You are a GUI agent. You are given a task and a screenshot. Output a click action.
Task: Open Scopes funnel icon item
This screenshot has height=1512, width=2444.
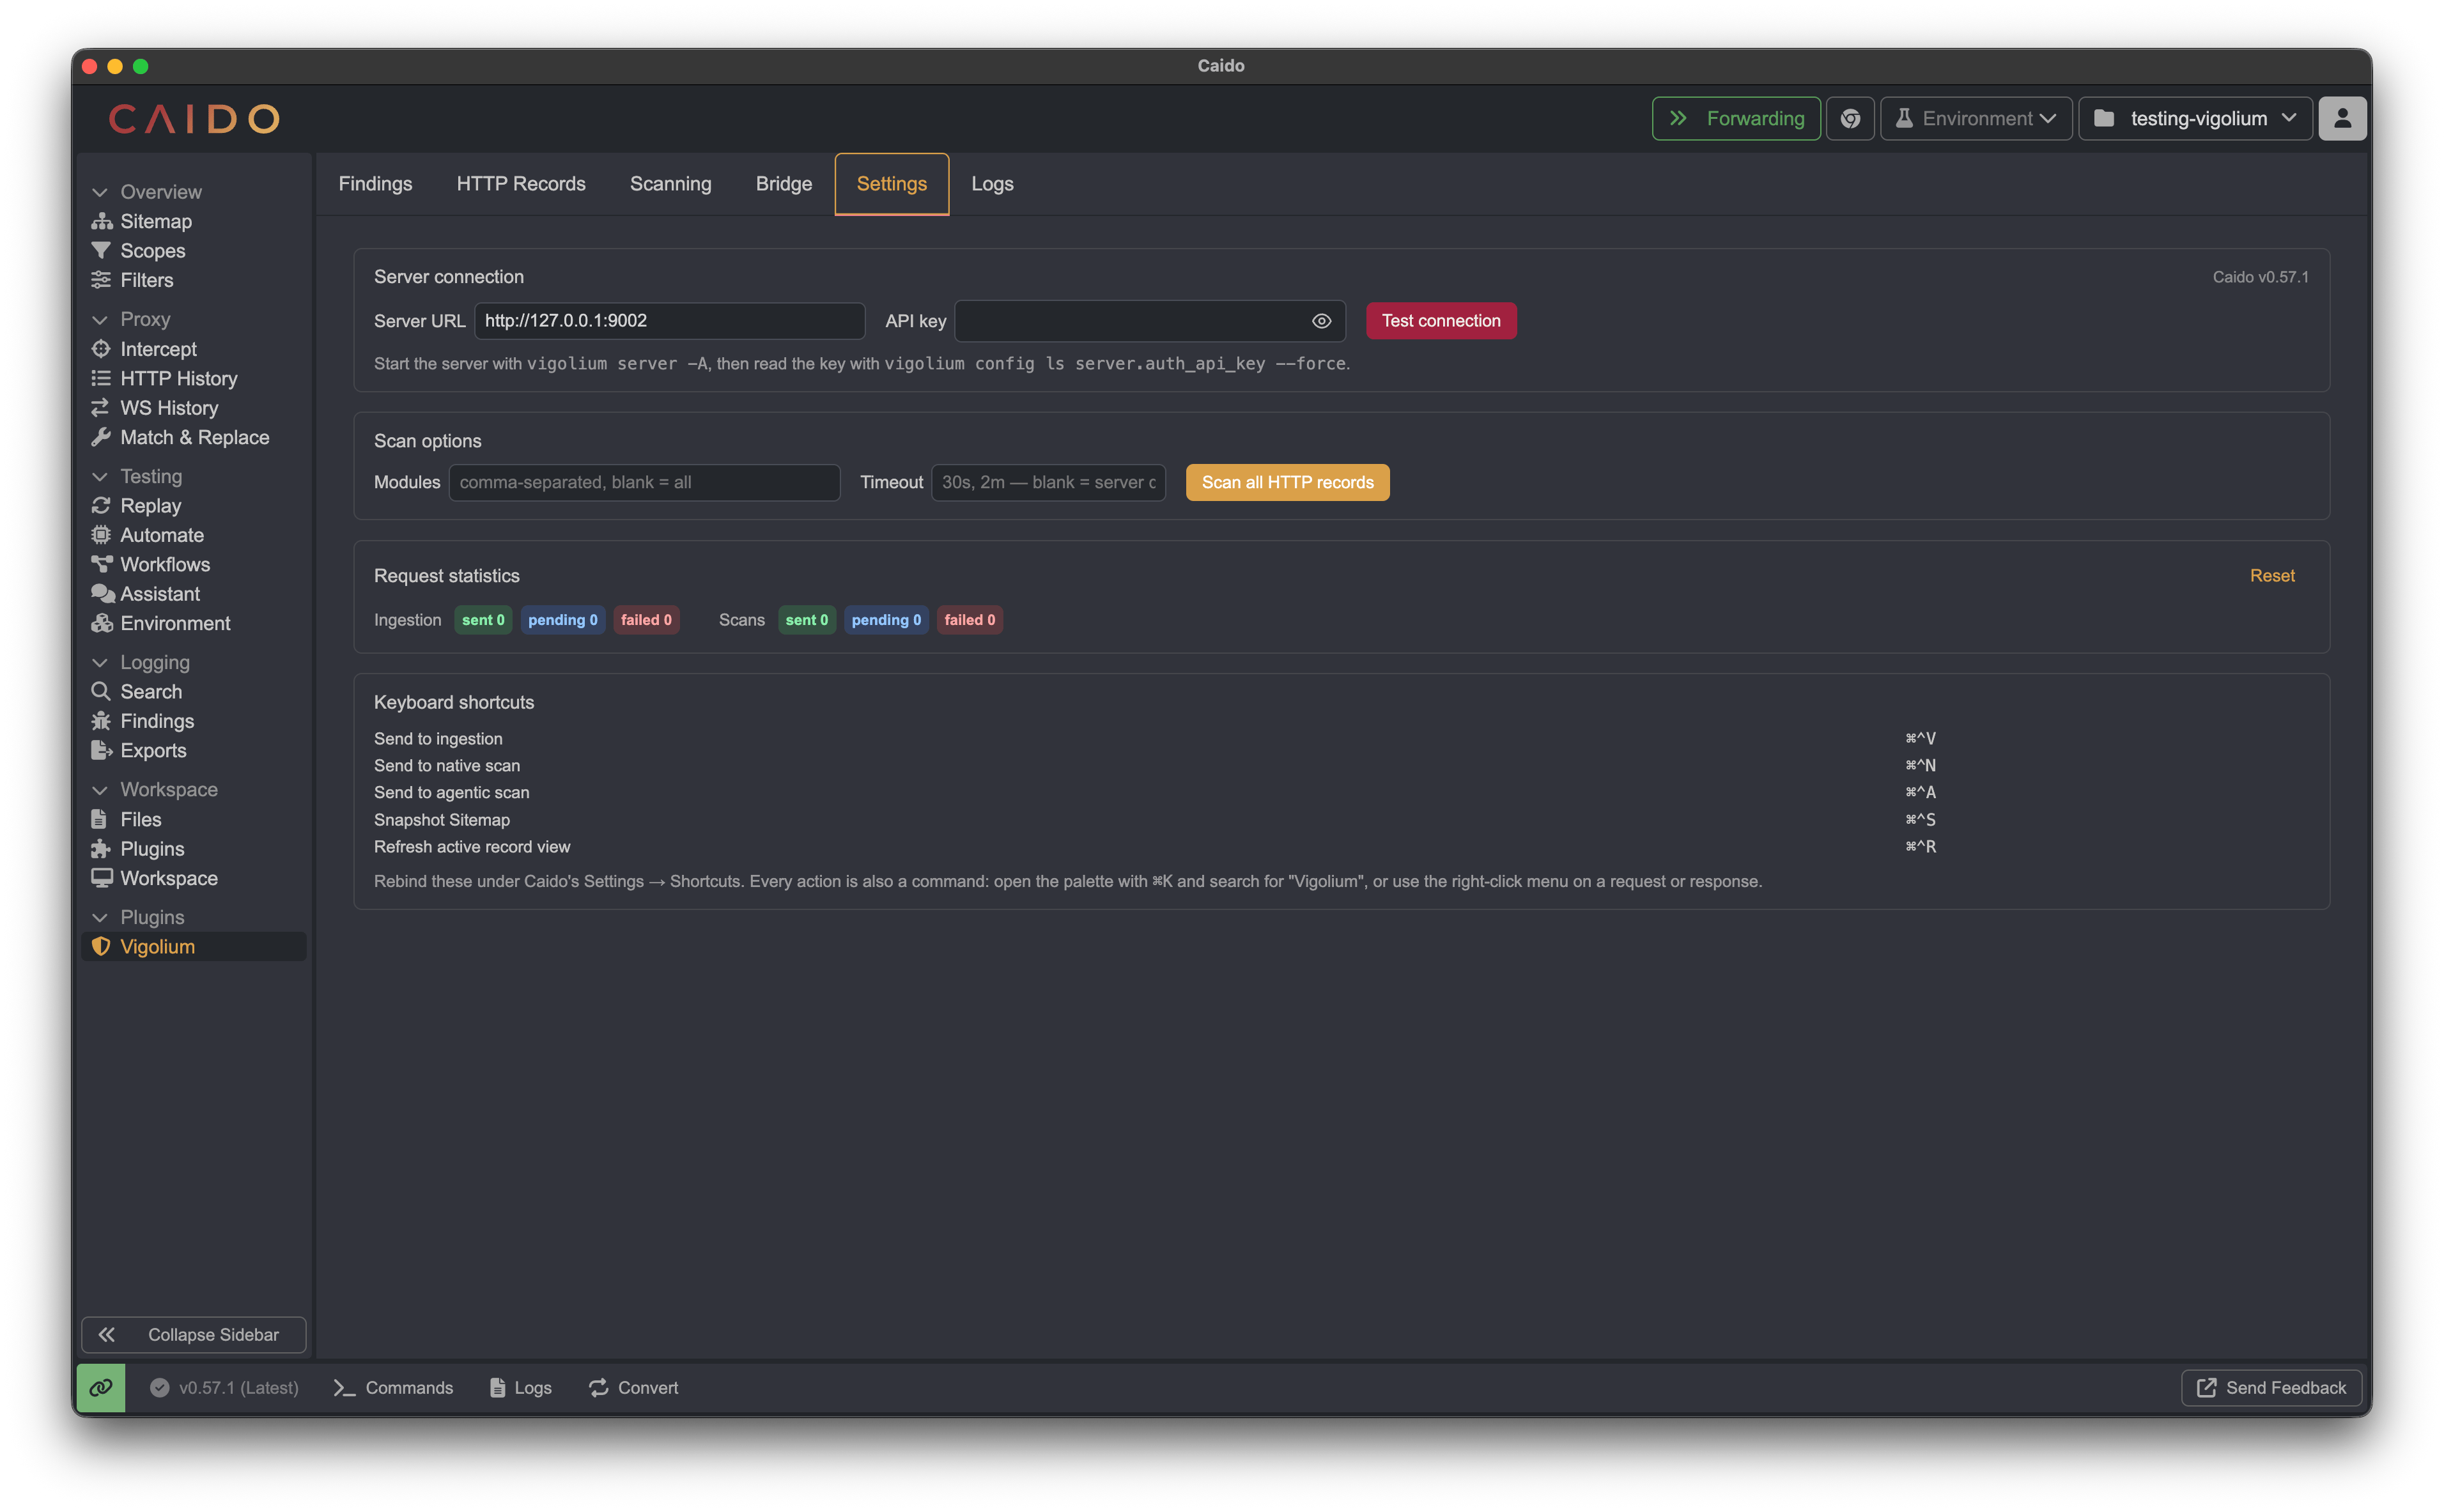click(x=193, y=251)
